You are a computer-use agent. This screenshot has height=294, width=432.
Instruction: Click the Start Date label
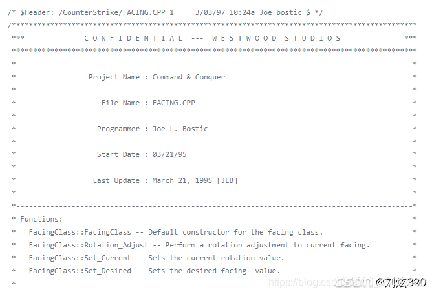(x=118, y=154)
